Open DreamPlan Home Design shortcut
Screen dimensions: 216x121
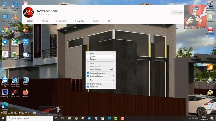pos(15,82)
